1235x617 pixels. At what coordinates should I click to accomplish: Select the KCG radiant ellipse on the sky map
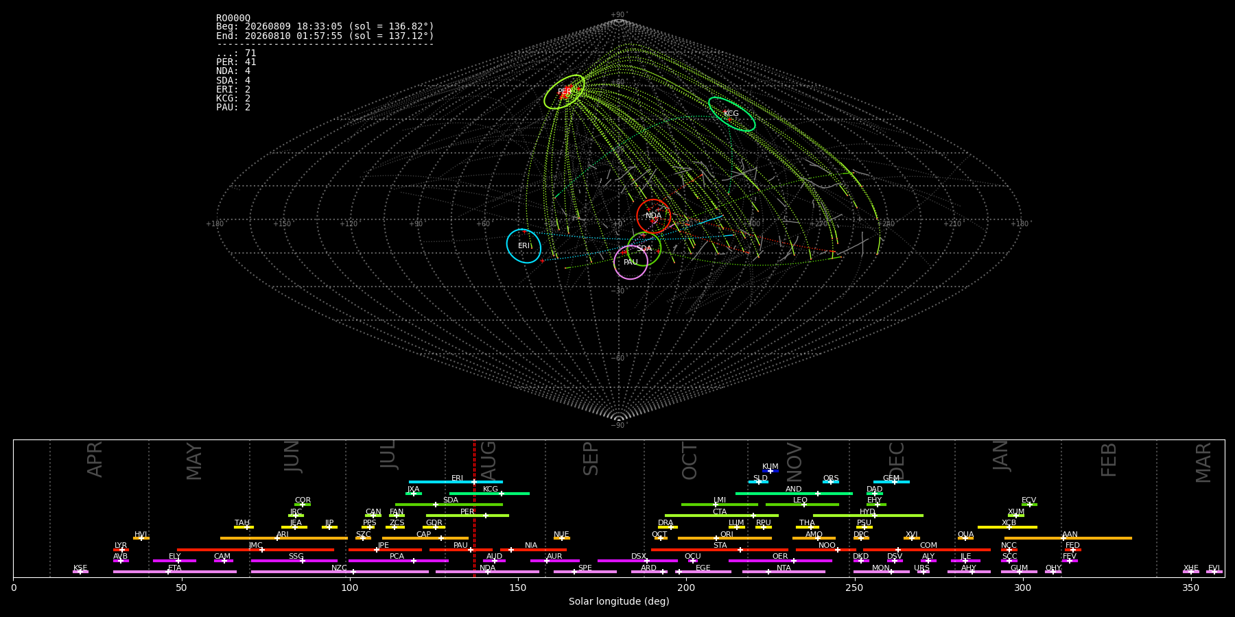tap(731, 114)
